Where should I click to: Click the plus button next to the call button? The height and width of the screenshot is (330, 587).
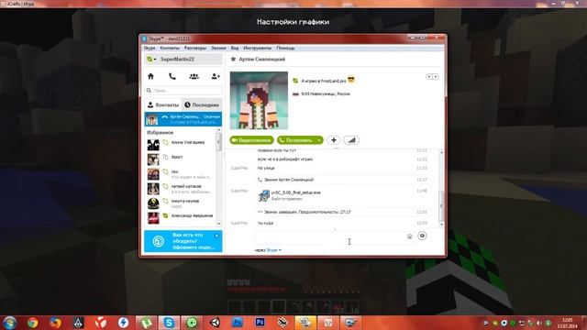pos(334,140)
